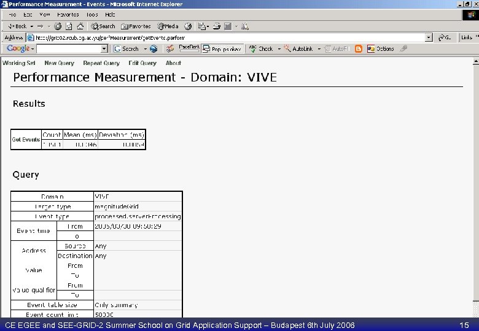Viewport: 479px width, 331px height.
Task: Open the Forward button history dropdown arrow
Action: [x=49, y=26]
